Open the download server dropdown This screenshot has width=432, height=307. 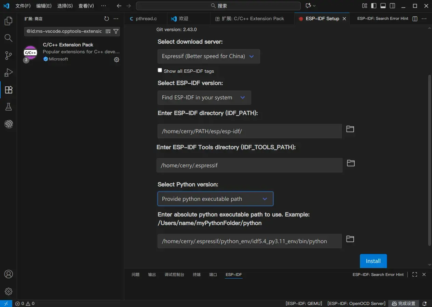coord(208,56)
